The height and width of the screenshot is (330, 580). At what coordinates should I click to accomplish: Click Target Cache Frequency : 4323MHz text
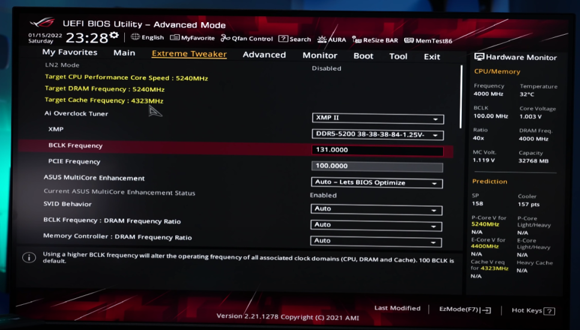(103, 100)
